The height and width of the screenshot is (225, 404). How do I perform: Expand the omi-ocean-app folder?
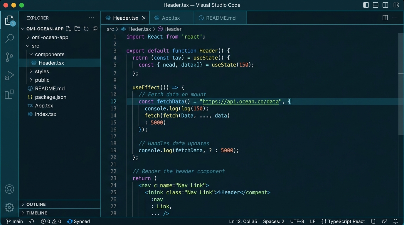click(28, 37)
